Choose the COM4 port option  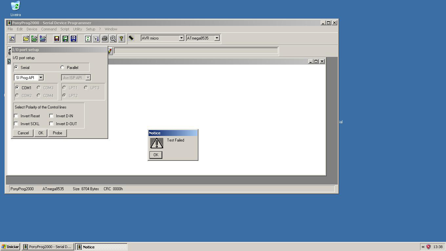click(39, 95)
